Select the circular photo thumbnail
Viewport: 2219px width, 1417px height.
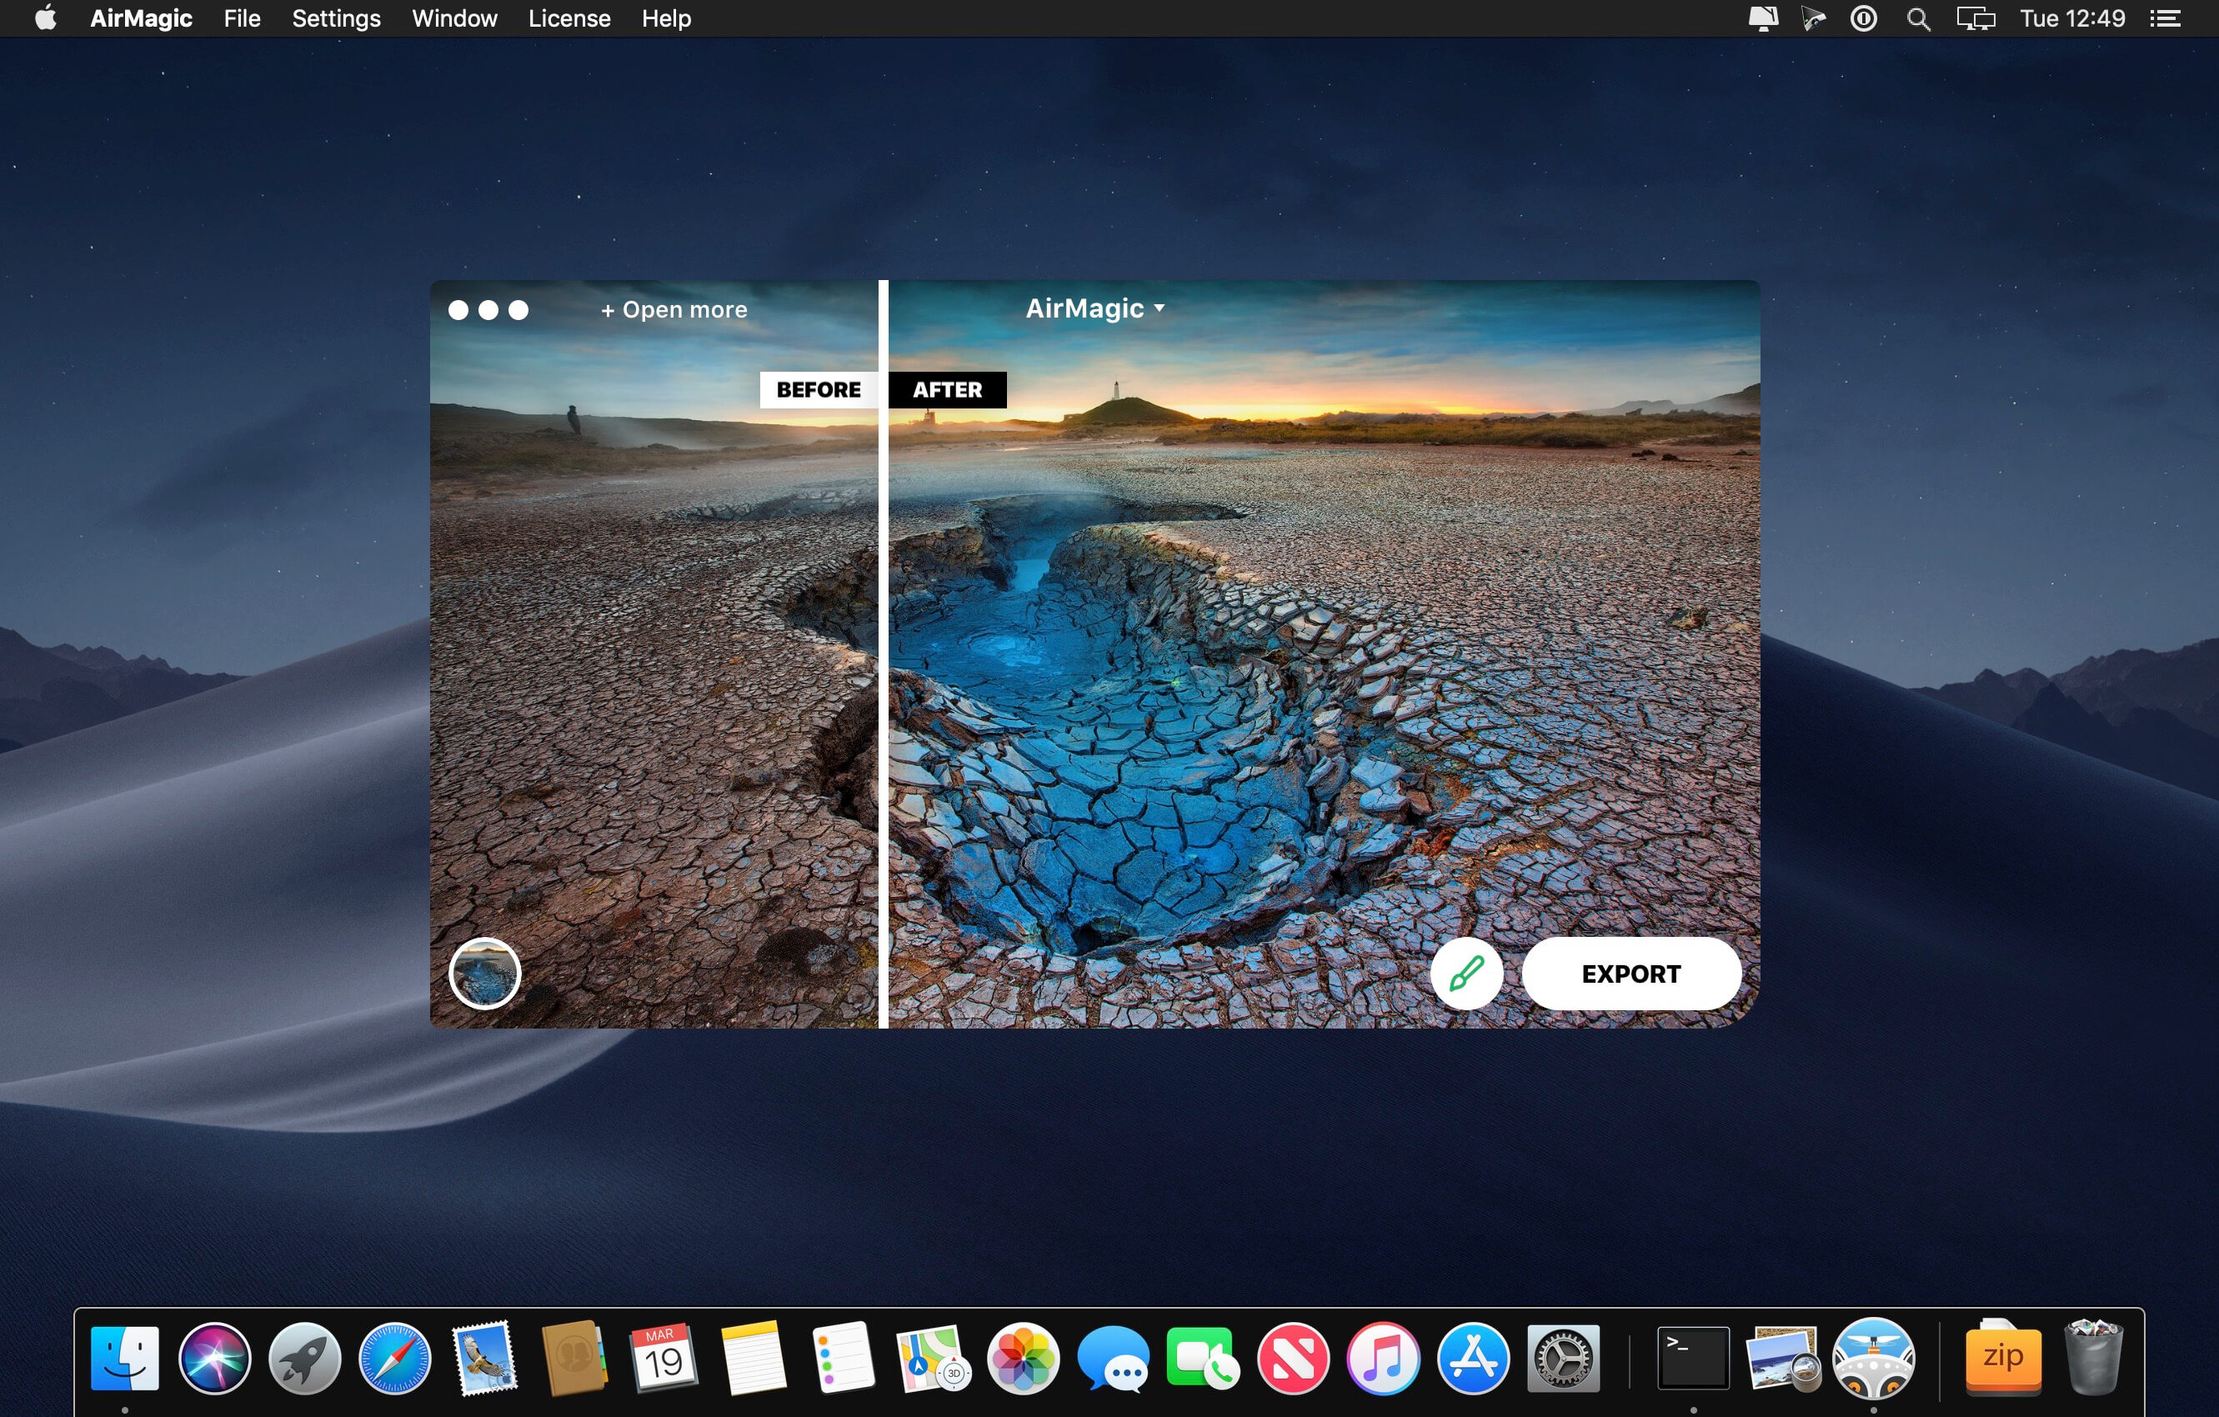pos(484,973)
